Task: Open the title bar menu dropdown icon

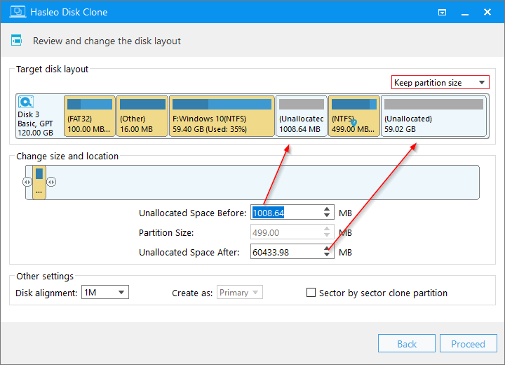Action: tap(442, 13)
